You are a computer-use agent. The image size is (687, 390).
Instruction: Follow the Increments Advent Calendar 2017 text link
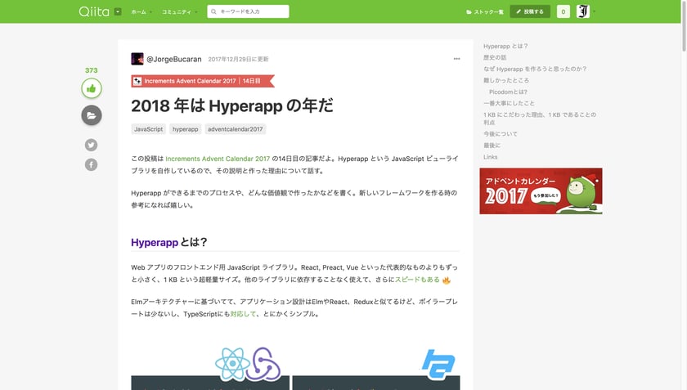click(x=218, y=159)
